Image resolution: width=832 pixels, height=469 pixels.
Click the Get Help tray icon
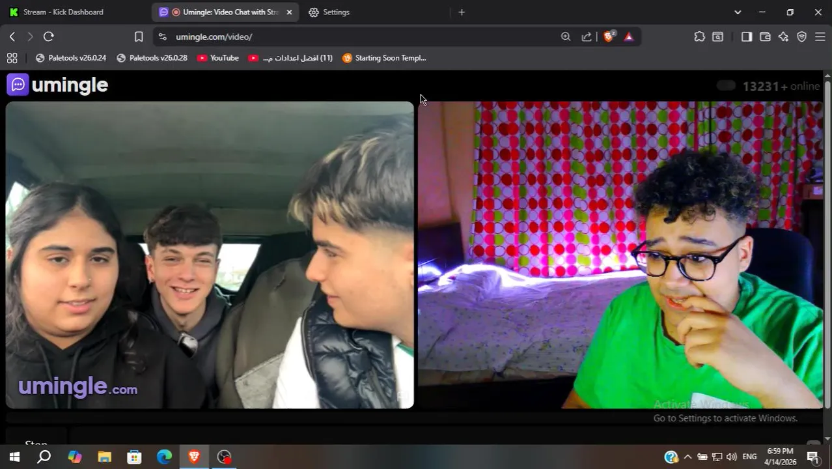pyautogui.click(x=671, y=457)
